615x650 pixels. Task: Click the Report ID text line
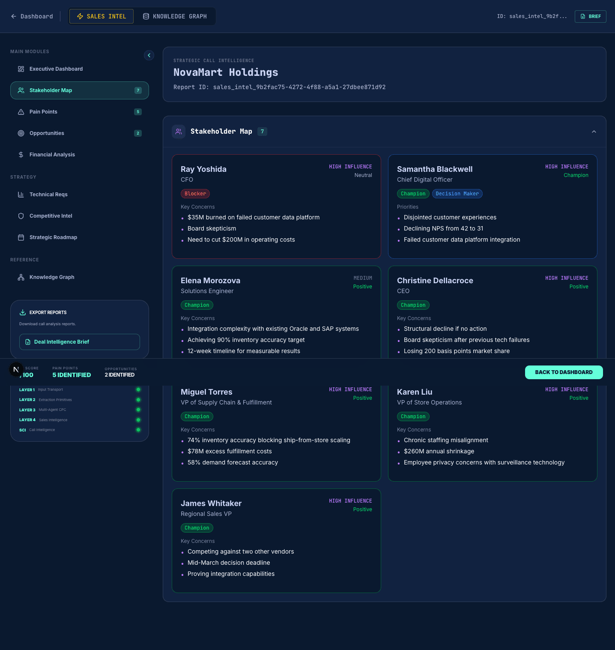[x=279, y=87]
